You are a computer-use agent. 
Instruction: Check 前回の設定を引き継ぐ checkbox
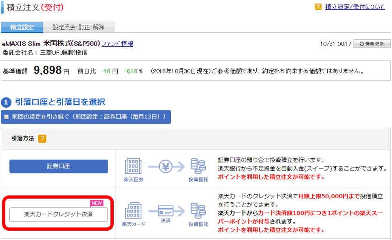(7, 117)
